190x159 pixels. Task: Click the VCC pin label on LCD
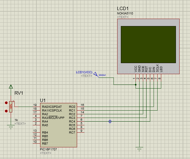[136, 69]
